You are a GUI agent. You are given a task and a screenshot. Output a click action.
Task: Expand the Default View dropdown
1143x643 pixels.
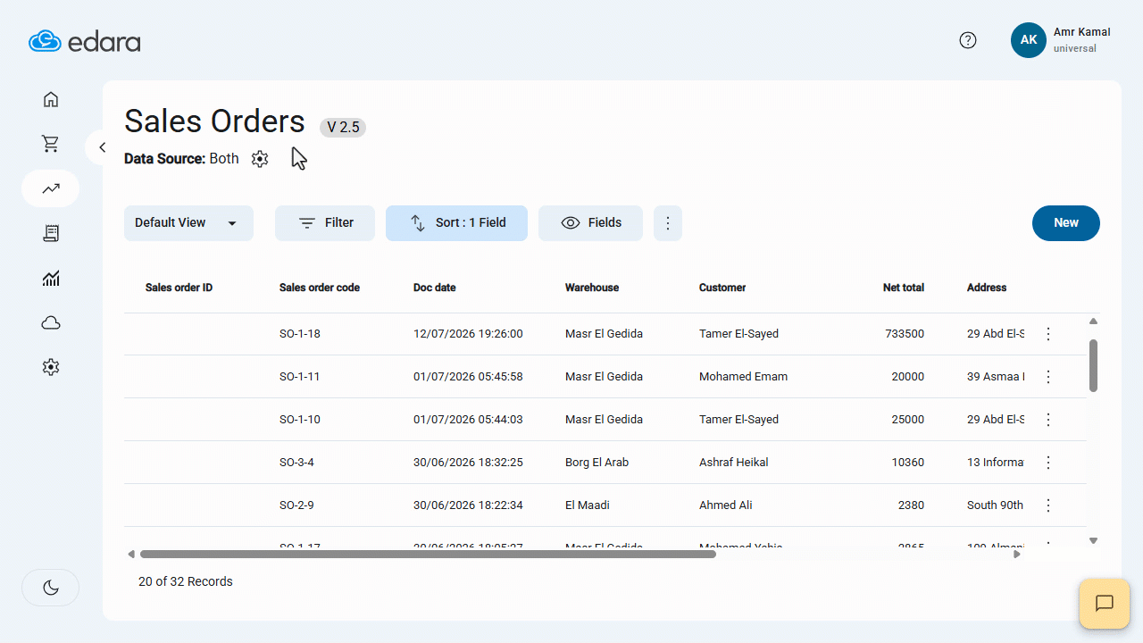[x=188, y=223]
